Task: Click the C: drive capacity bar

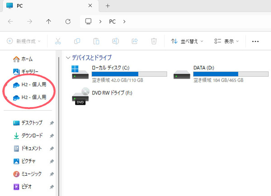Action: click(129, 74)
